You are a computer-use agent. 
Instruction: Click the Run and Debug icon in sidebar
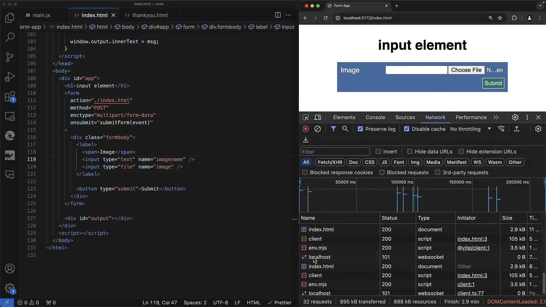(10, 76)
